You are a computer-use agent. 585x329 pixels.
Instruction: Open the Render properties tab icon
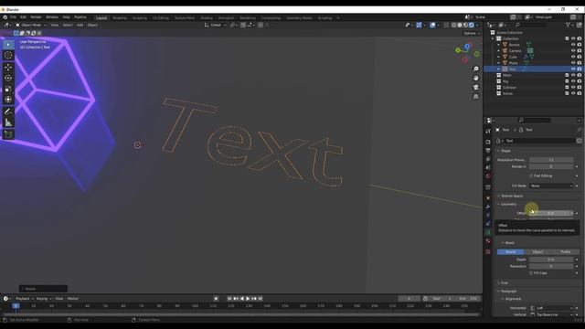point(488,142)
